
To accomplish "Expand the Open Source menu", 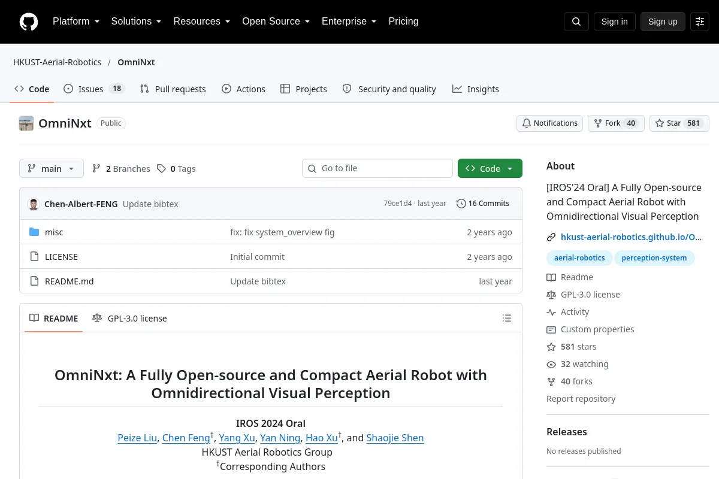I will 276,22.
